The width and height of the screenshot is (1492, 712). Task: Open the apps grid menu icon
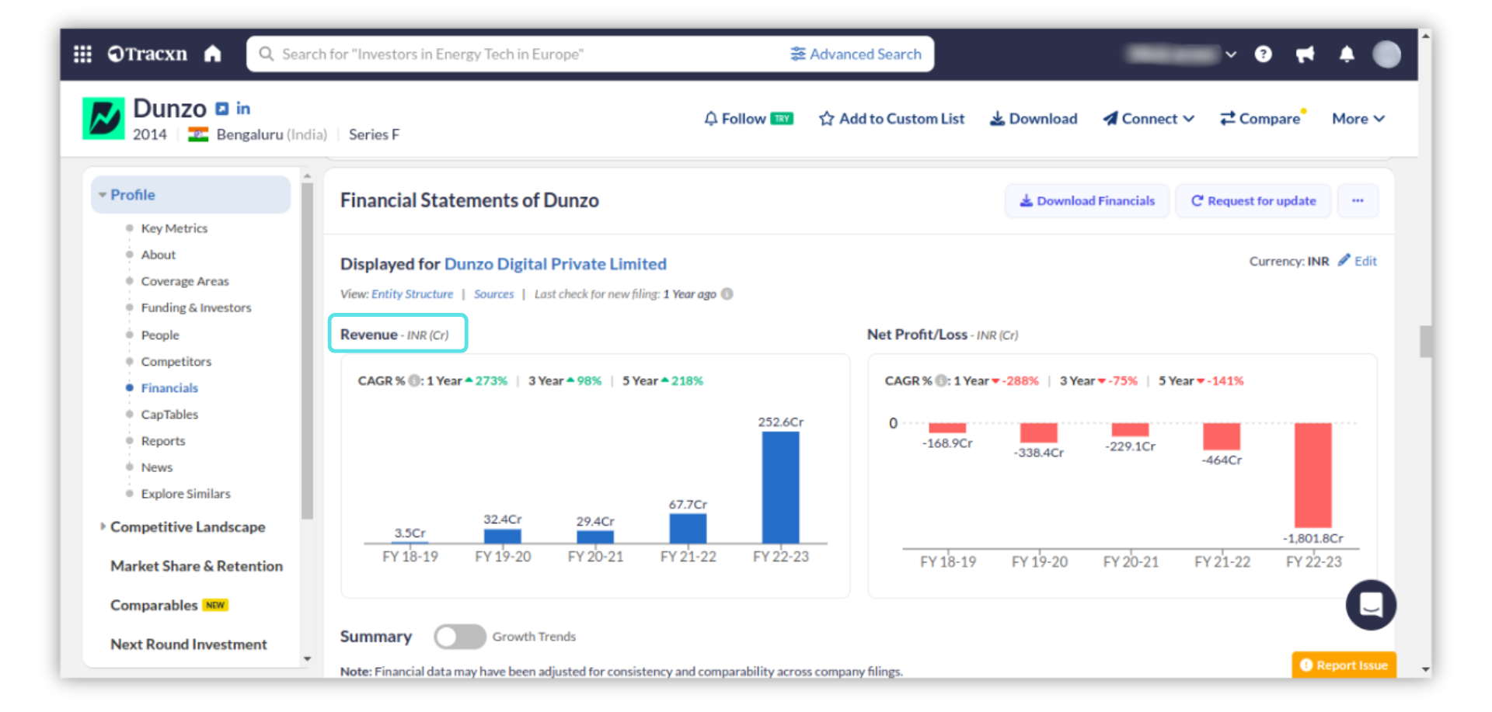click(82, 54)
